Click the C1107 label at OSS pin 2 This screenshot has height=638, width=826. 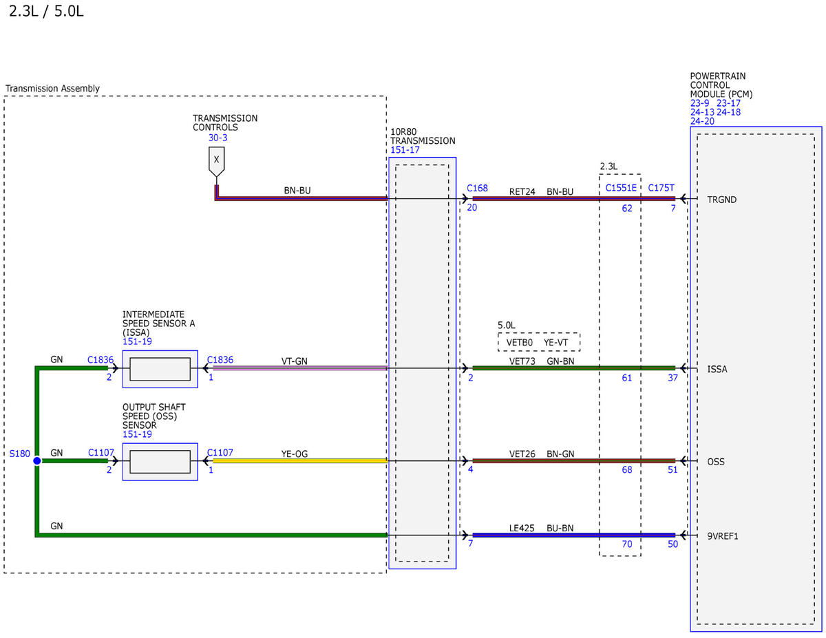click(100, 452)
